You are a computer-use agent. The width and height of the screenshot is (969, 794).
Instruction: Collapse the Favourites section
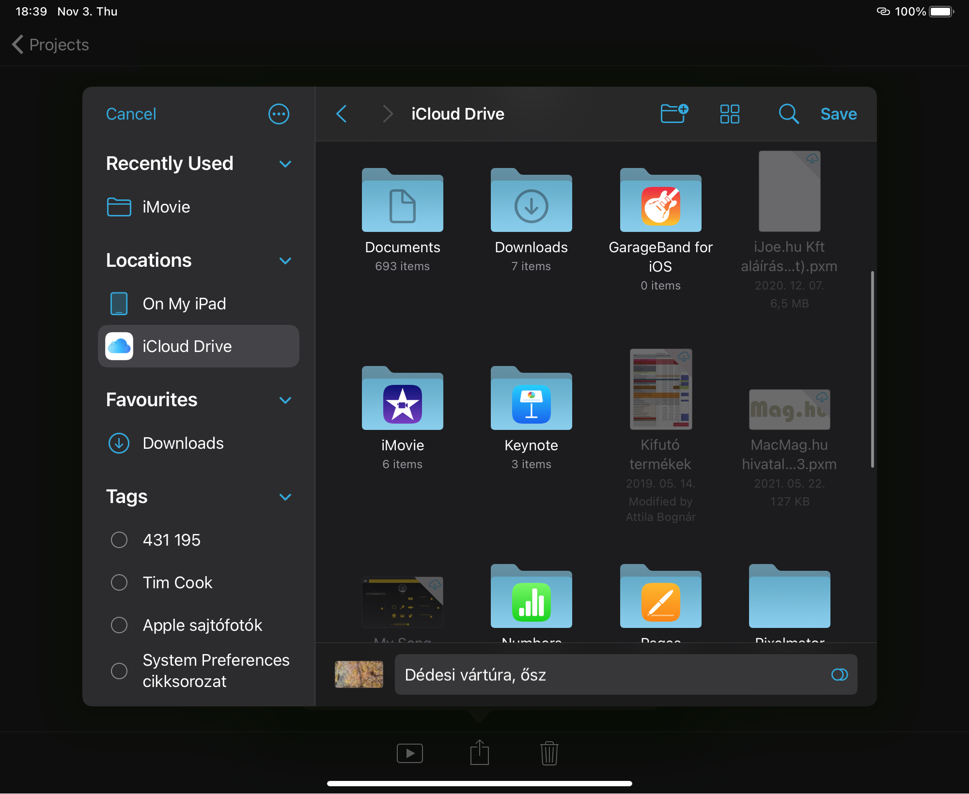(285, 400)
